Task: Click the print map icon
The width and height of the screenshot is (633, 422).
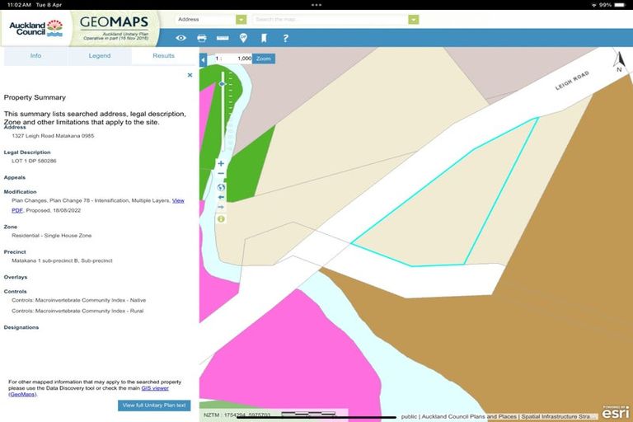Action: pos(202,38)
